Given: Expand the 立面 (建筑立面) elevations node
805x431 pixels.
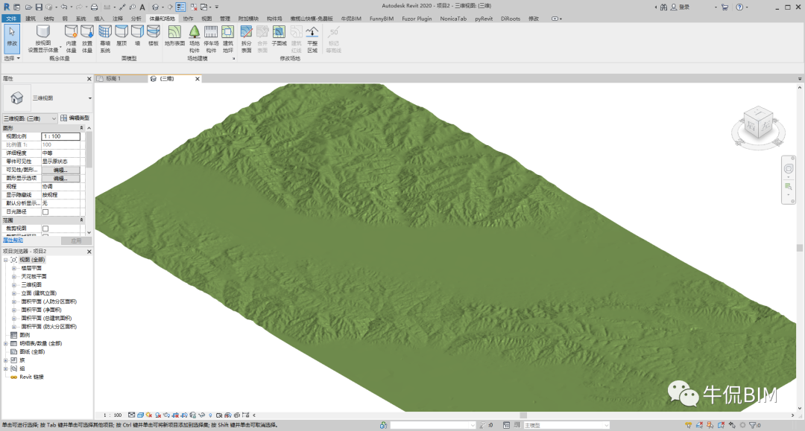Looking at the screenshot, I should click(13, 293).
